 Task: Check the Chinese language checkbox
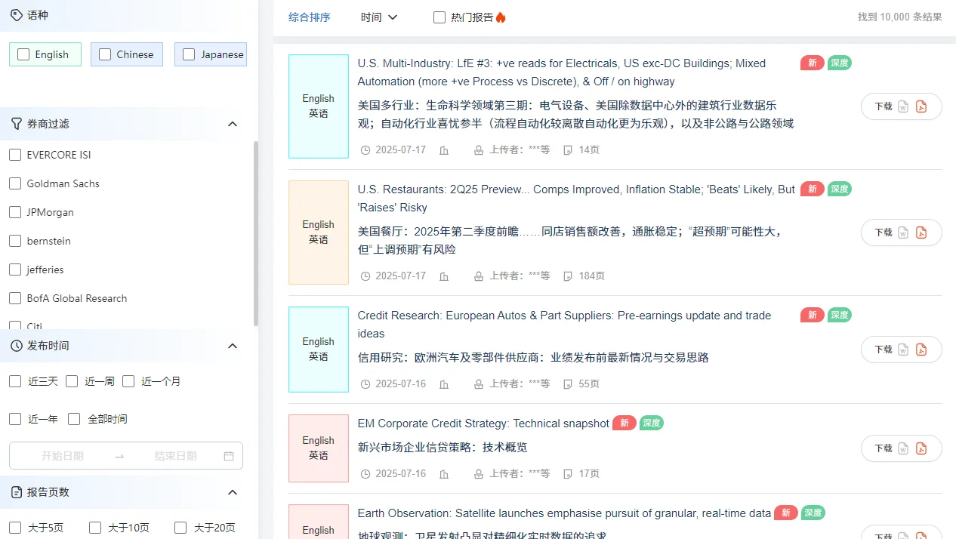(x=105, y=54)
